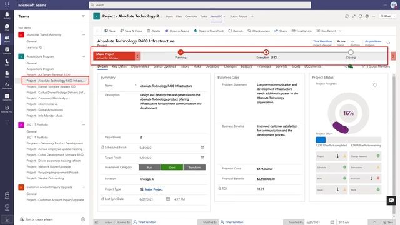Open Chat from the left rail
This screenshot has height=225, width=400.
[x=7, y=27]
